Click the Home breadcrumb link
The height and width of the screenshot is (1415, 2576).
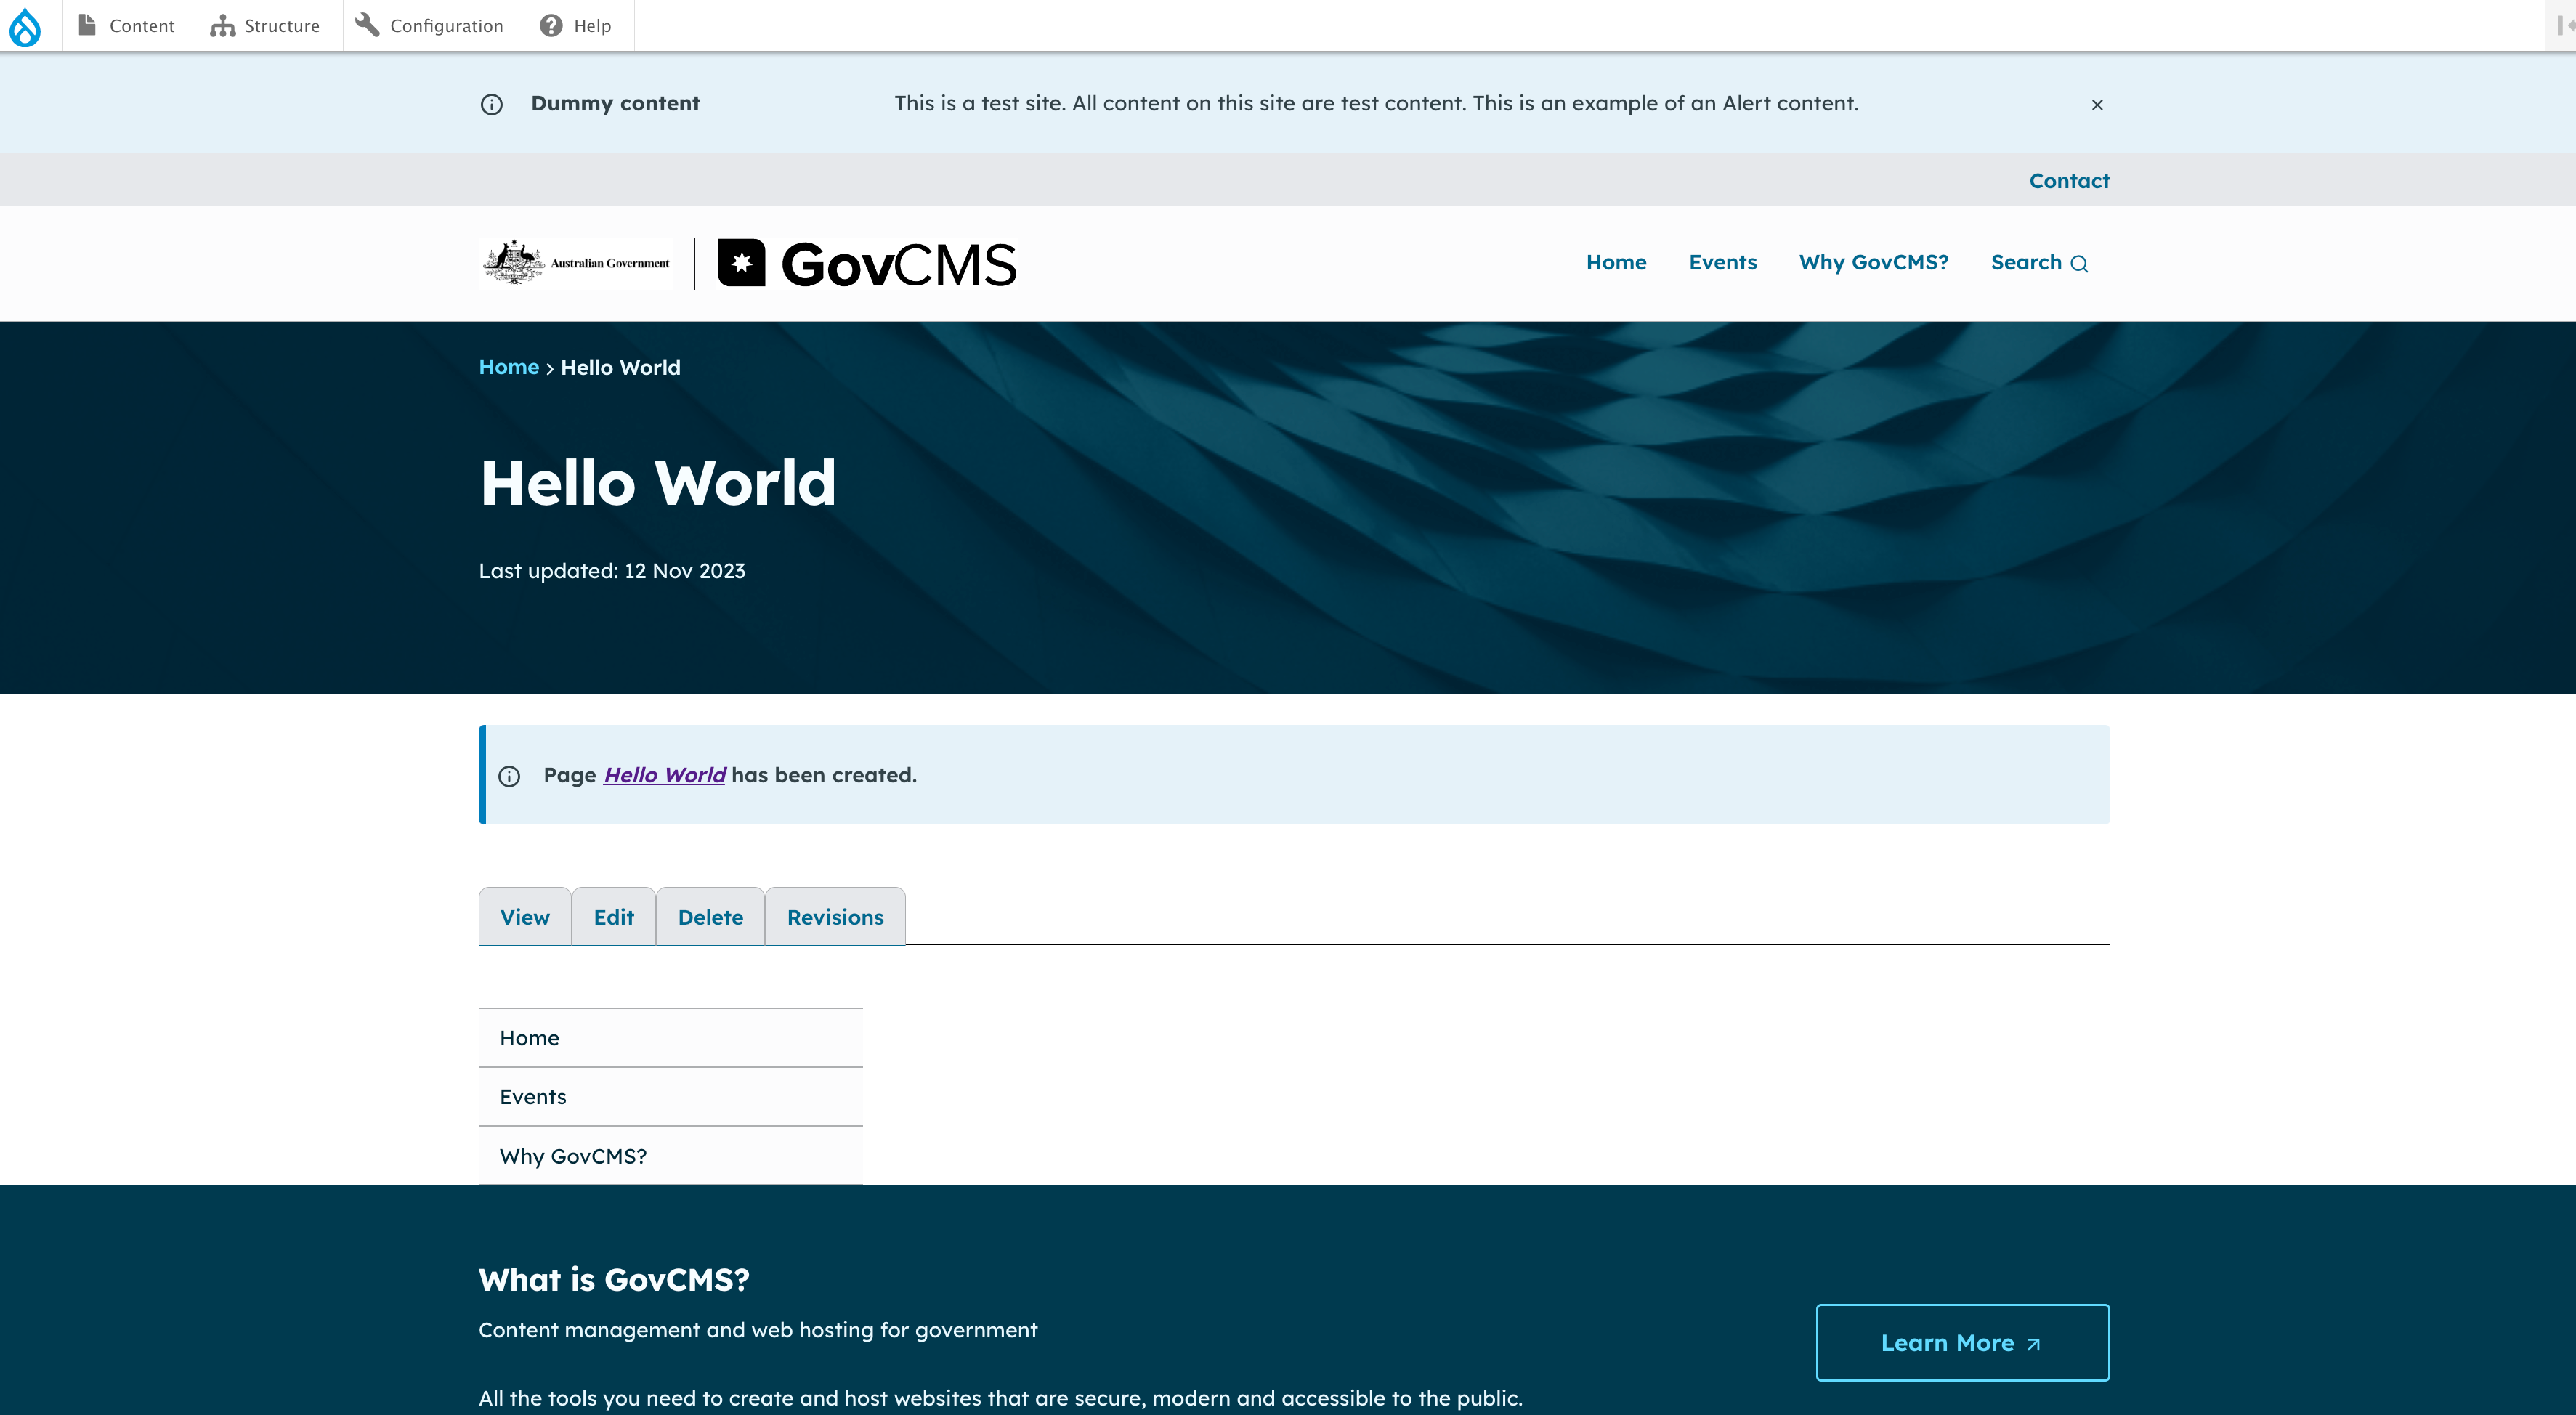click(x=508, y=367)
